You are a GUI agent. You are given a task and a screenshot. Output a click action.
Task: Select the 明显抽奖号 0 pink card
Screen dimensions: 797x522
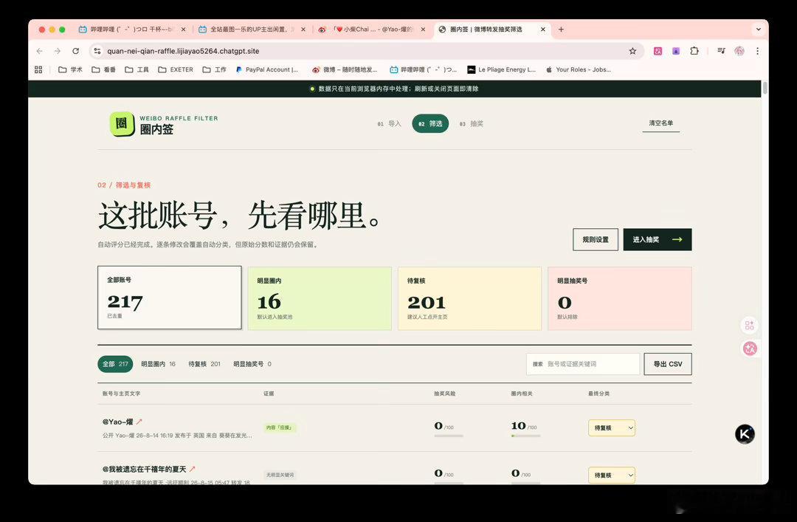tap(620, 298)
